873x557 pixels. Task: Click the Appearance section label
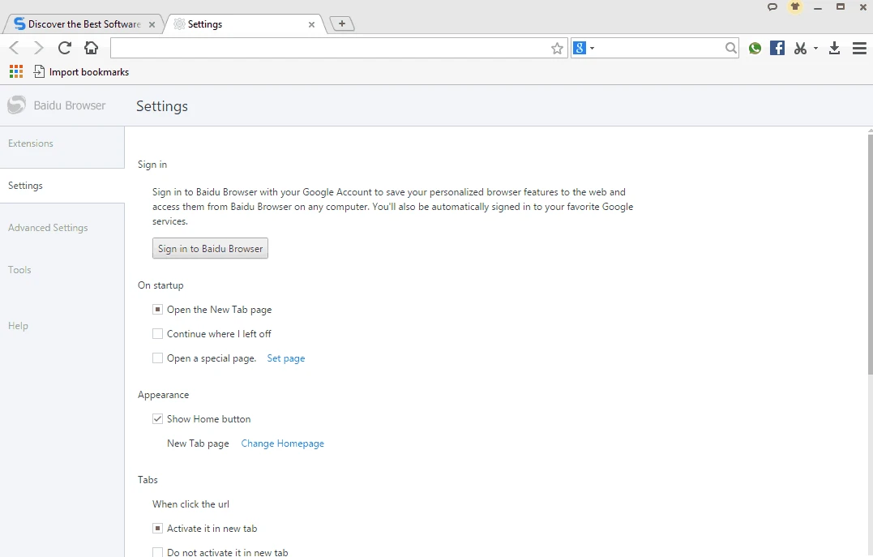163,395
